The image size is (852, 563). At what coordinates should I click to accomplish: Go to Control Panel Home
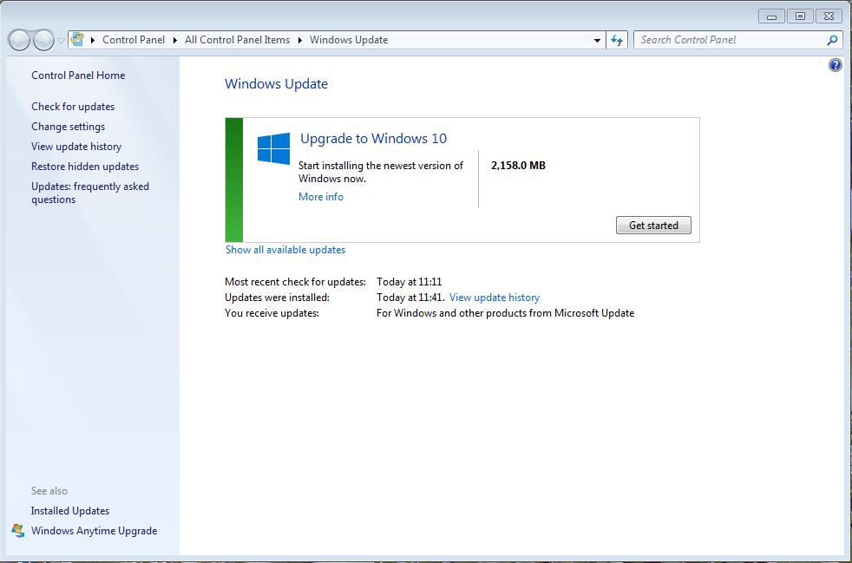tap(78, 75)
